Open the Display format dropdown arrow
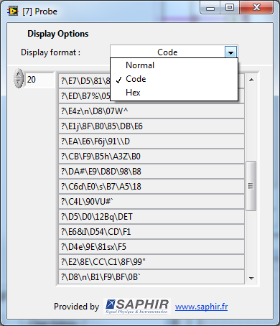 [230, 52]
